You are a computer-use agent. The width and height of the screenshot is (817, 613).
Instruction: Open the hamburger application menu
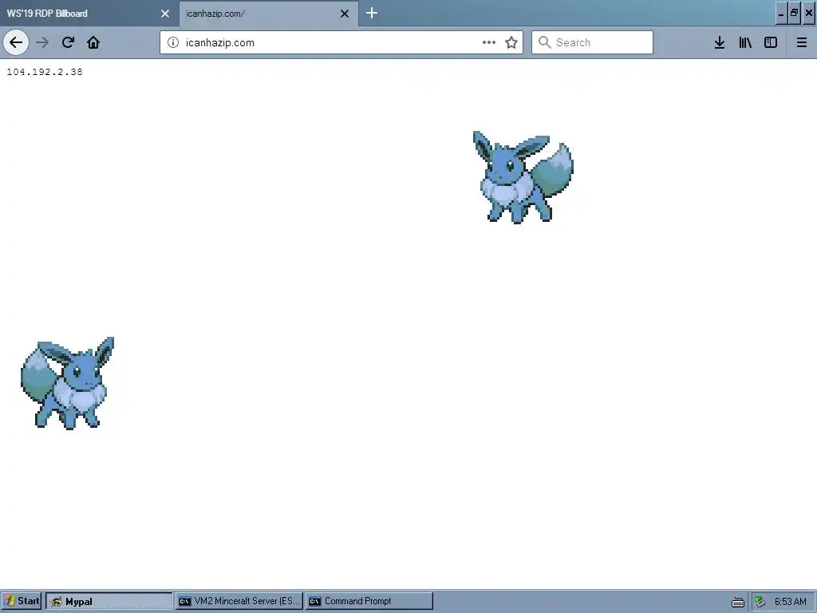(x=802, y=42)
